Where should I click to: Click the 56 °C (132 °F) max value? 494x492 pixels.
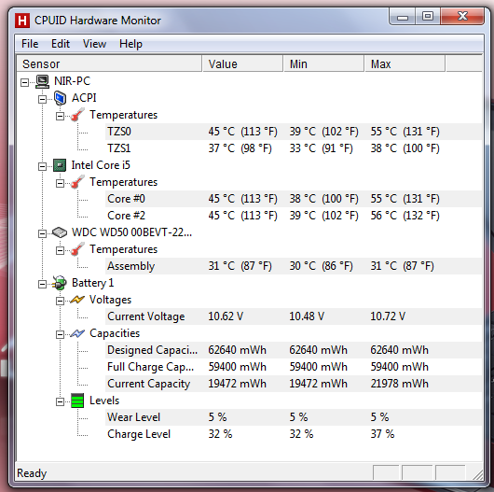click(x=405, y=216)
